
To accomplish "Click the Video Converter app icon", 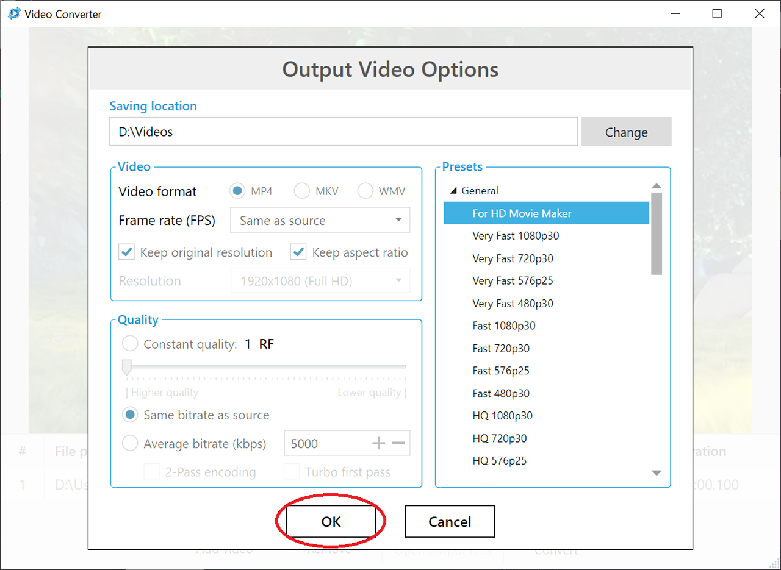I will point(14,14).
